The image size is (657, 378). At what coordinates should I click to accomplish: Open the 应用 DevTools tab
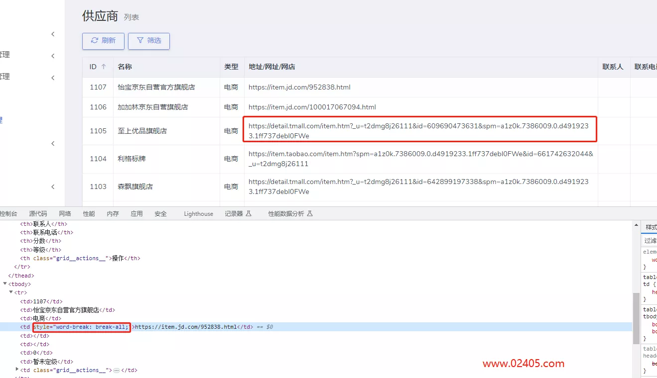[136, 214]
